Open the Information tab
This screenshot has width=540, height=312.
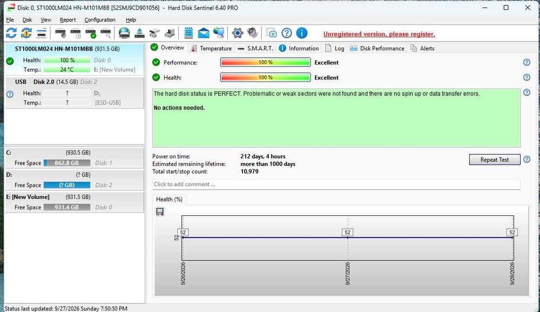tap(299, 48)
